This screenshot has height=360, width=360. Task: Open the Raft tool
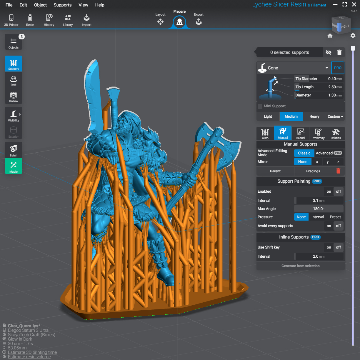pos(14,80)
